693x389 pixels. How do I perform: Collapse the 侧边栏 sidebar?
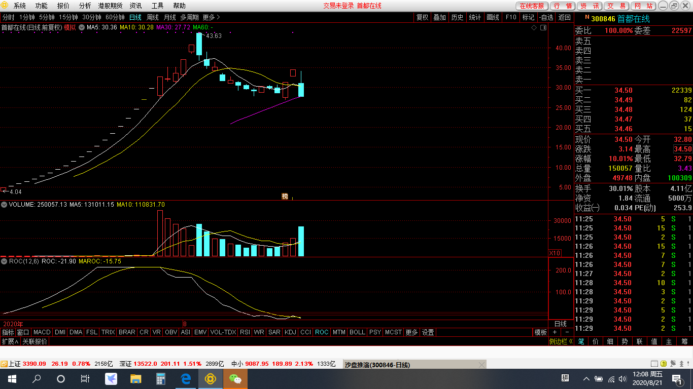tap(561, 341)
